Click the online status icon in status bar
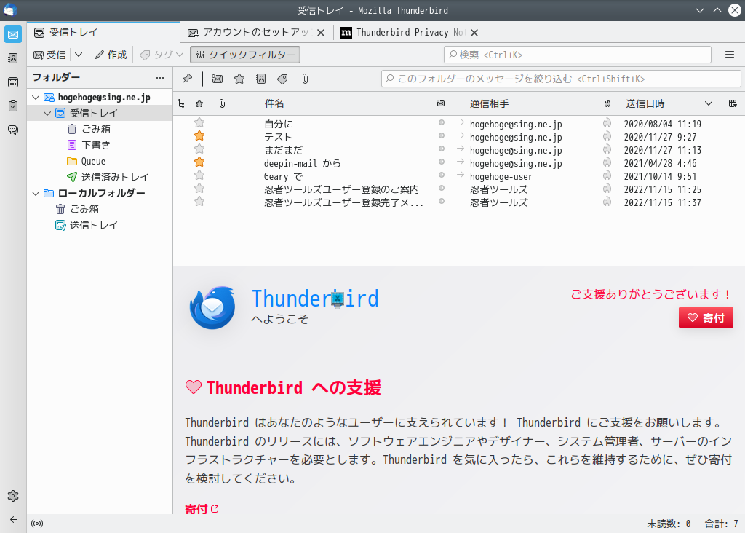 pyautogui.click(x=37, y=524)
